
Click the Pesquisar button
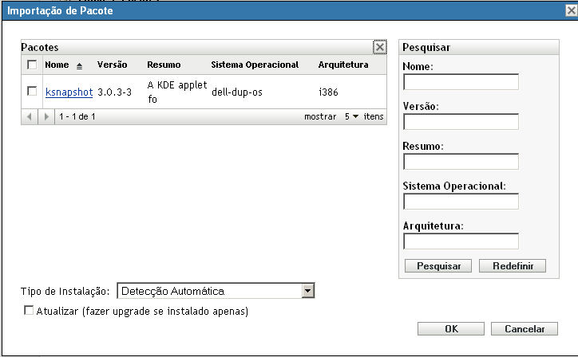point(438,265)
